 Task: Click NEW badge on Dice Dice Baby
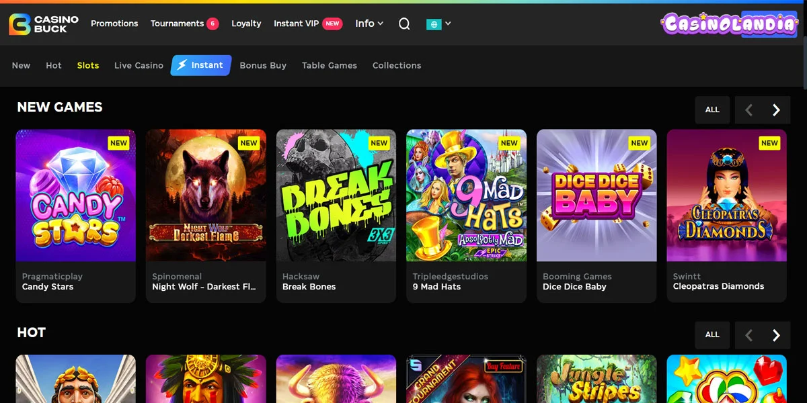[x=640, y=143]
